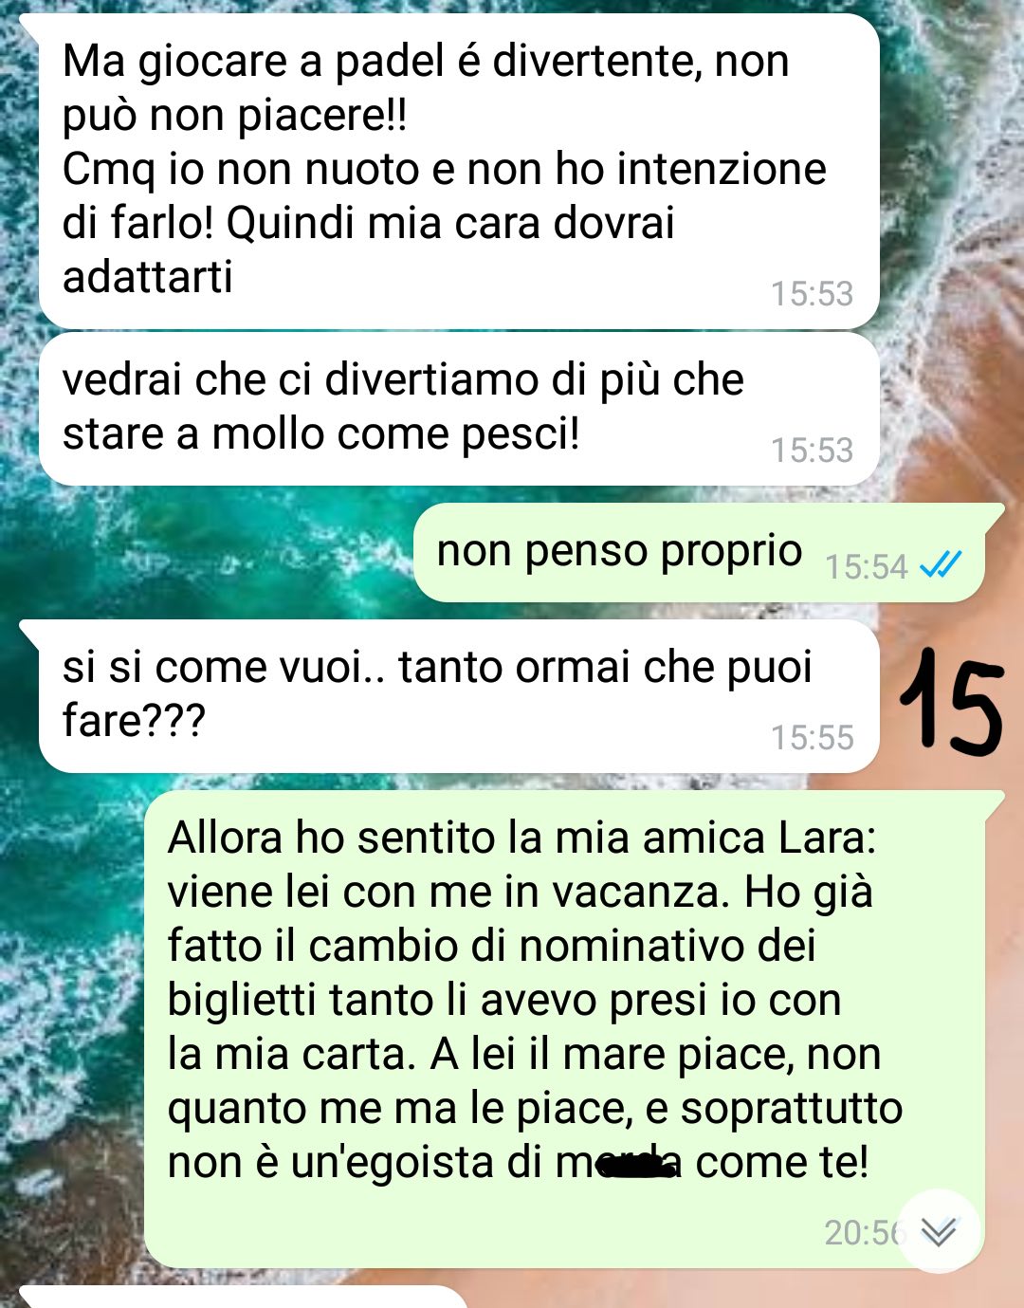Tap the text 'fare???' in the received message
Screen dimensions: 1024x1308
tap(134, 720)
